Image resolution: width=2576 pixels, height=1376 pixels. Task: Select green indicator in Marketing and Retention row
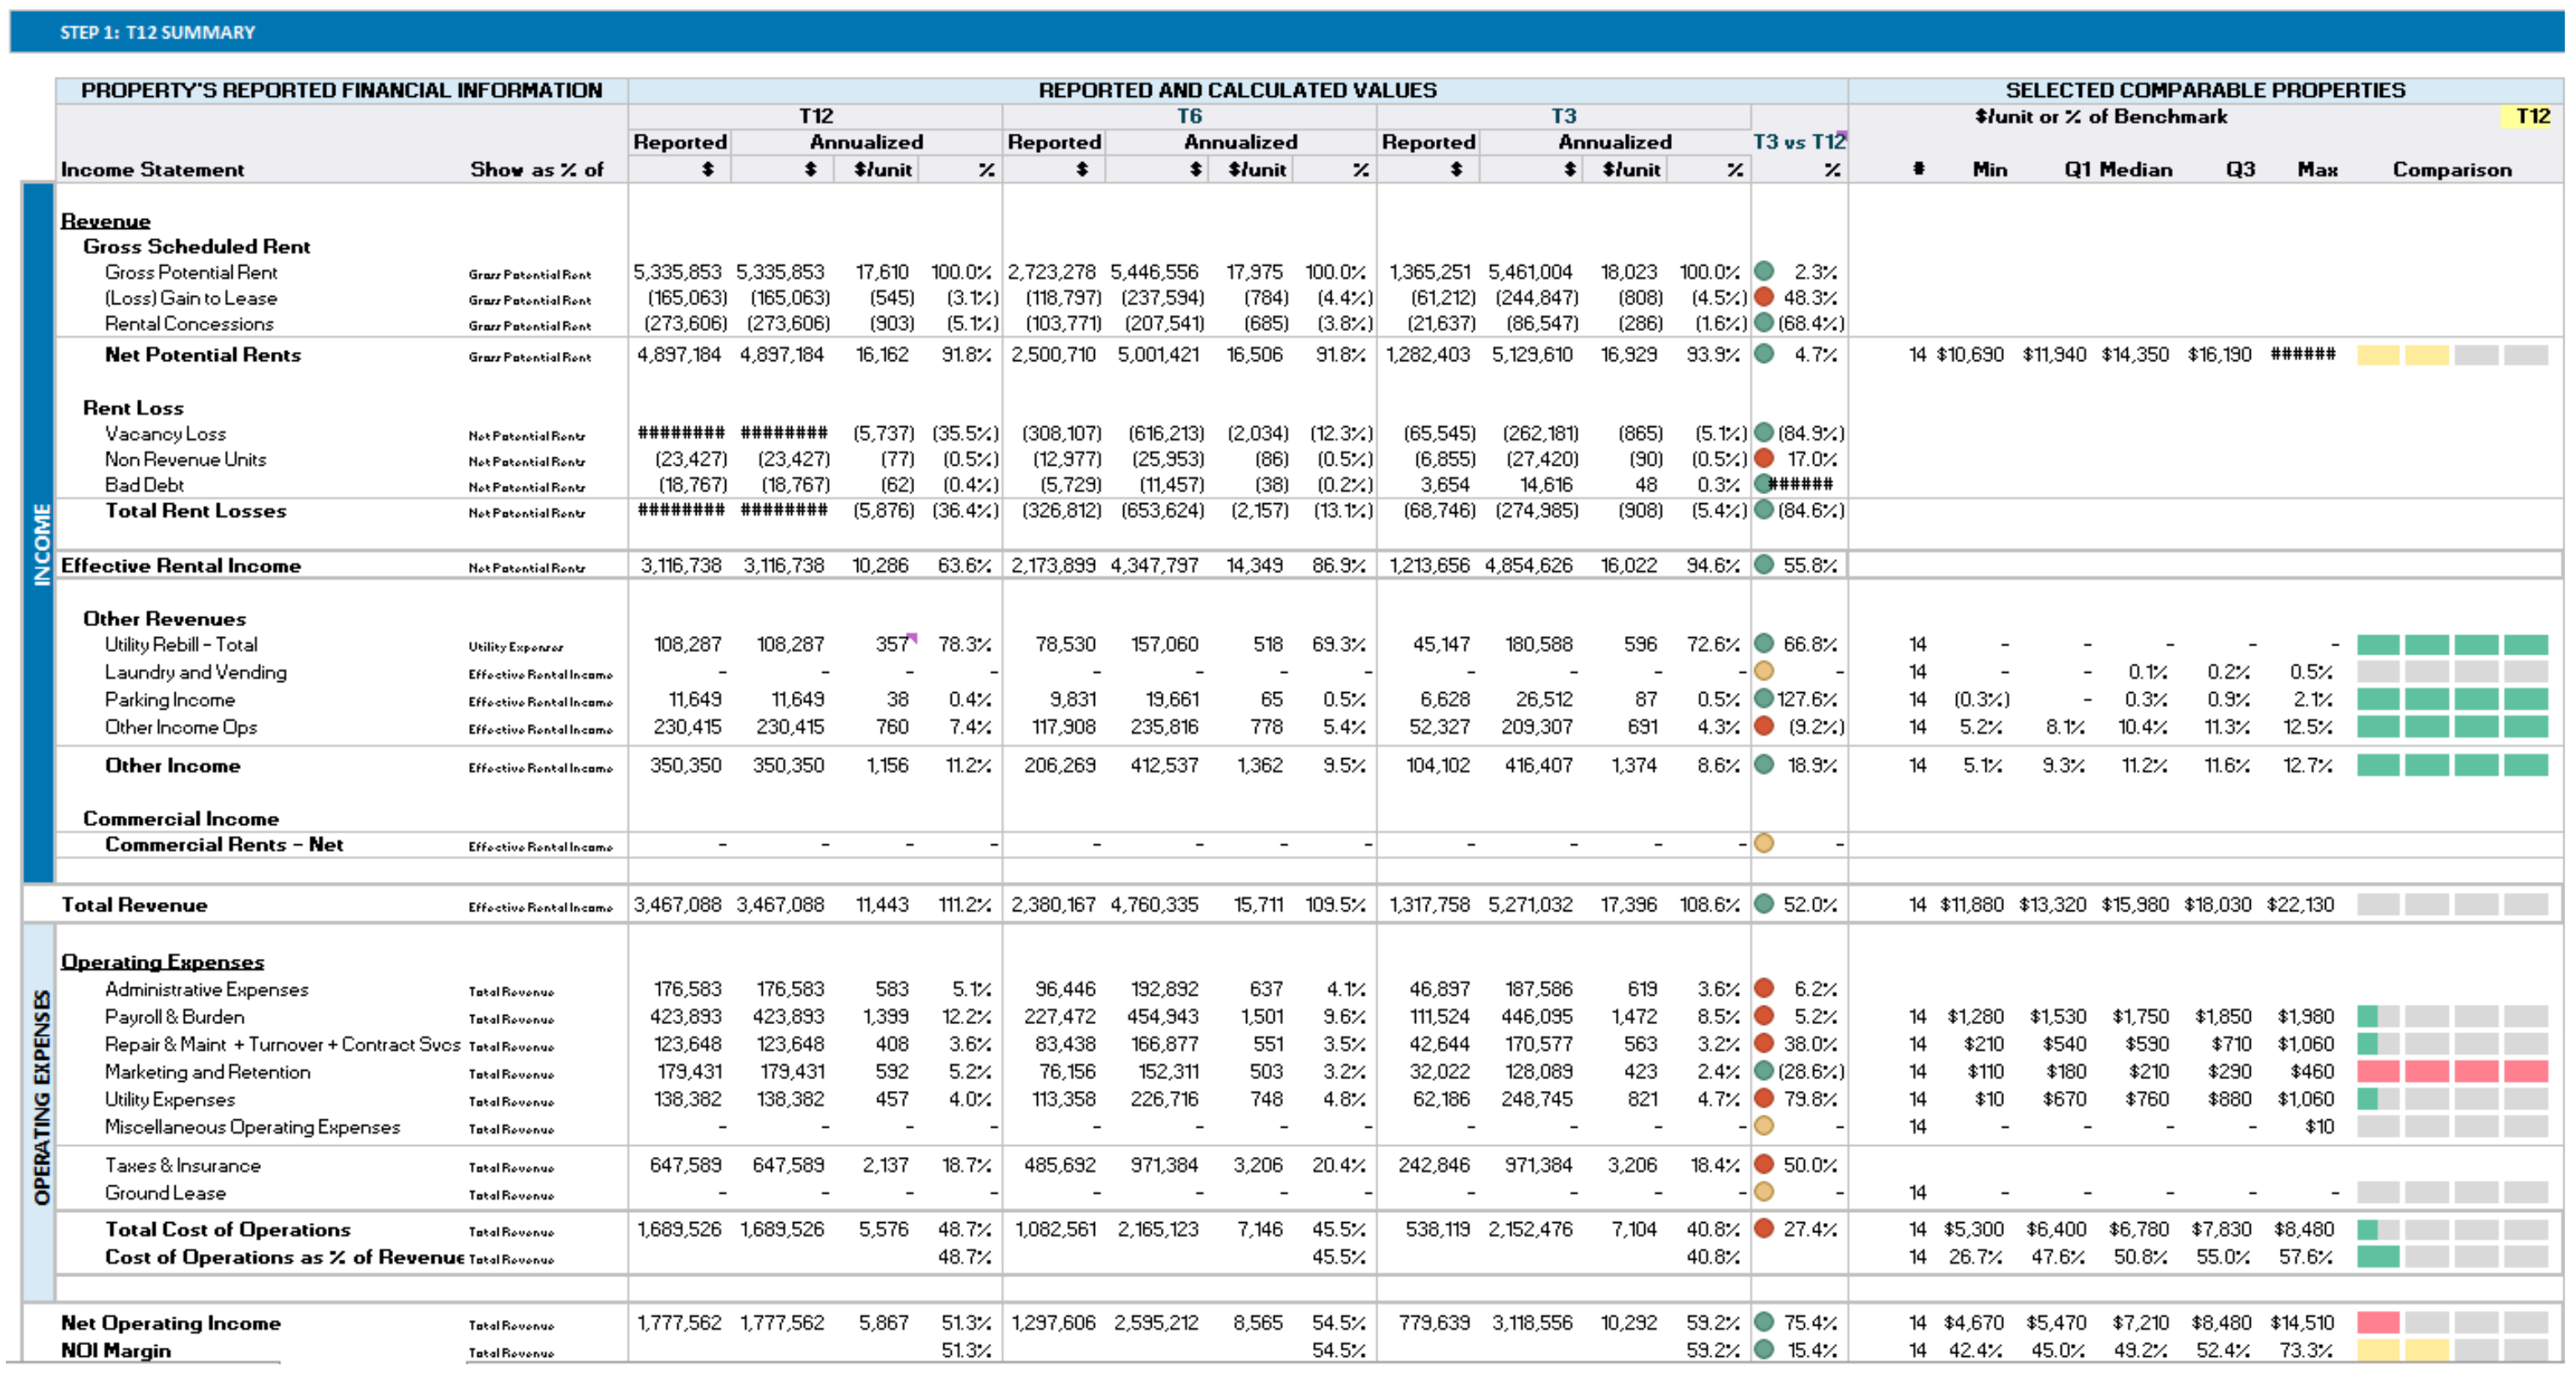click(x=1764, y=1071)
